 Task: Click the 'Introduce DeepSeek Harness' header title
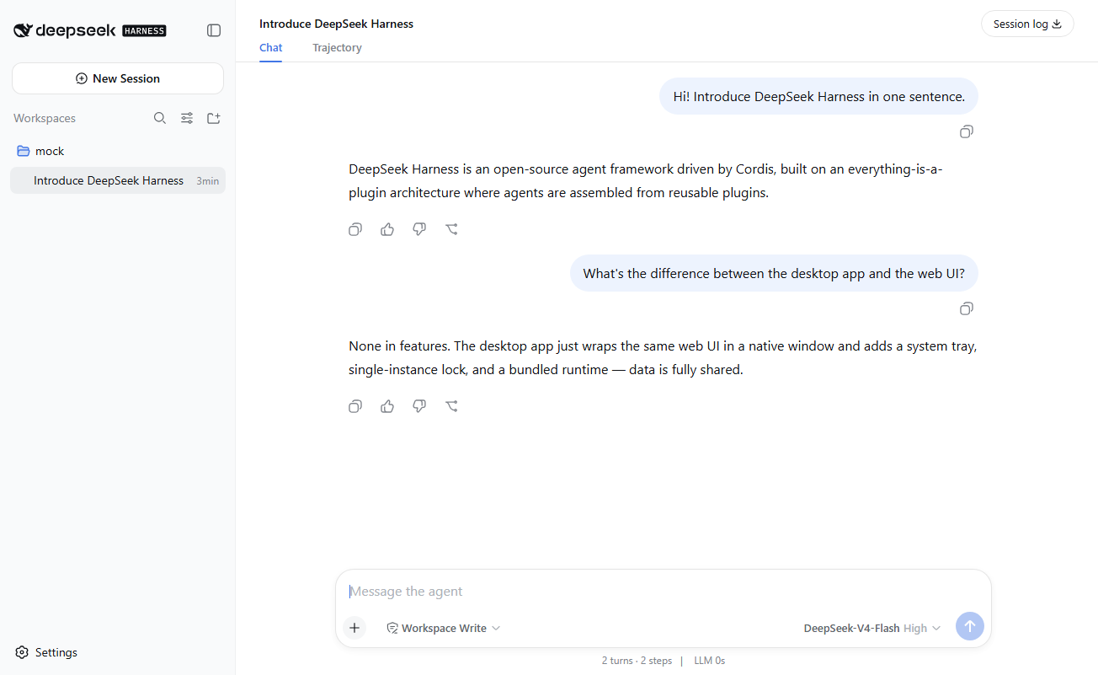[336, 24]
